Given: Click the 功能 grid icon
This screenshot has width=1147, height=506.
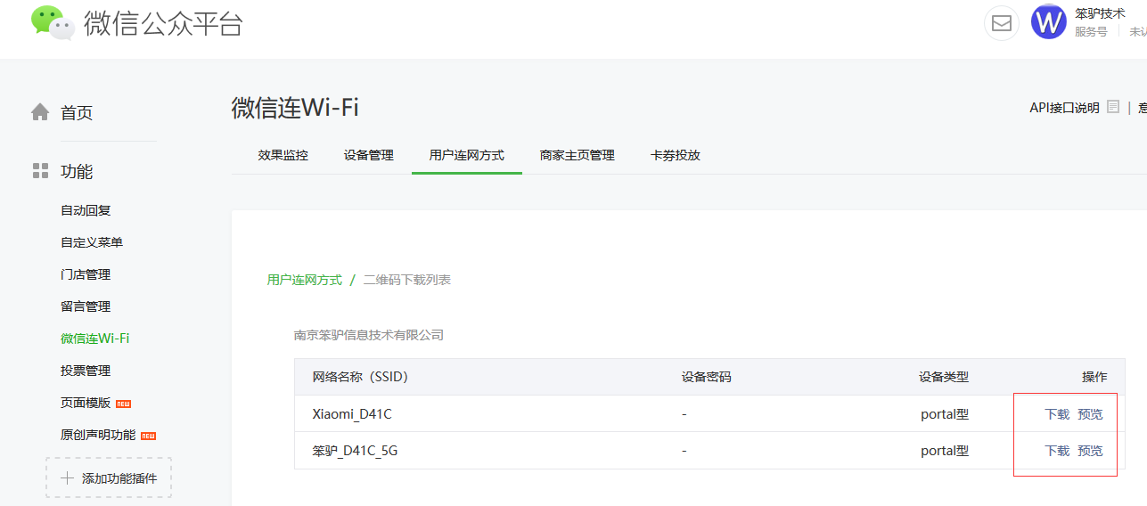Looking at the screenshot, I should (x=40, y=171).
